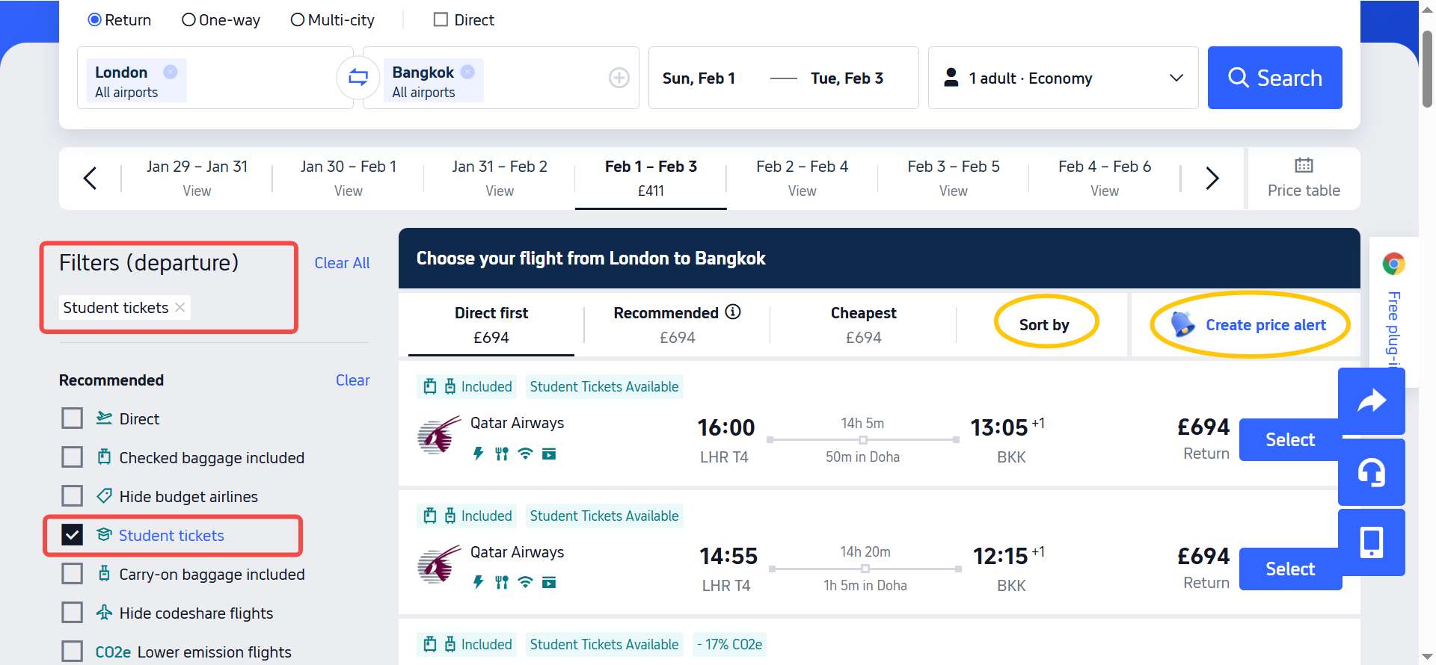This screenshot has height=665, width=1436.
Task: Select the One-way trip radio button
Action: click(188, 19)
